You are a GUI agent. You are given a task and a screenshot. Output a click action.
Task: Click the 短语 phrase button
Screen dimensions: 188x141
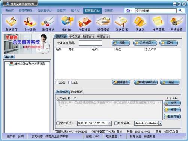(172, 110)
